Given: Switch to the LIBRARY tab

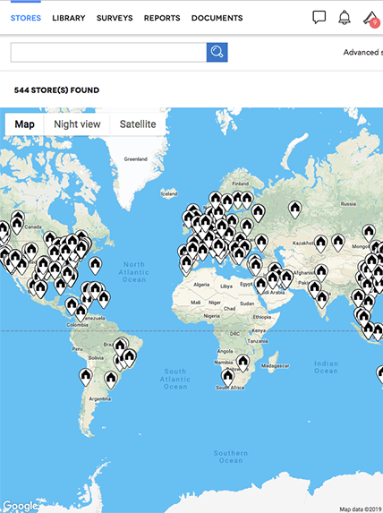Looking at the screenshot, I should click(x=69, y=18).
